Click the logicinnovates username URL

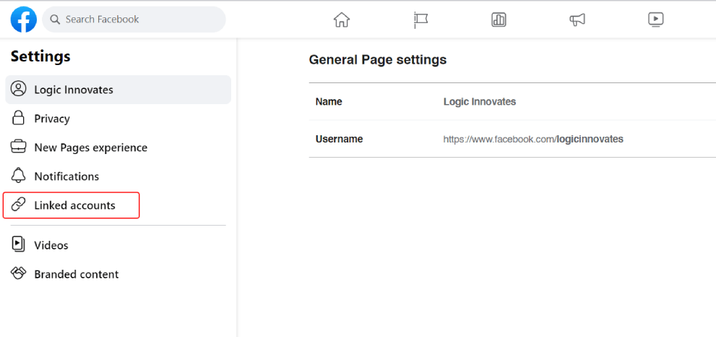(533, 139)
